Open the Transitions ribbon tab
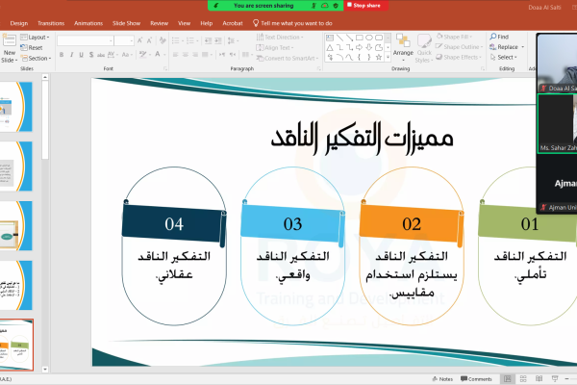The height and width of the screenshot is (385, 577). coord(51,23)
